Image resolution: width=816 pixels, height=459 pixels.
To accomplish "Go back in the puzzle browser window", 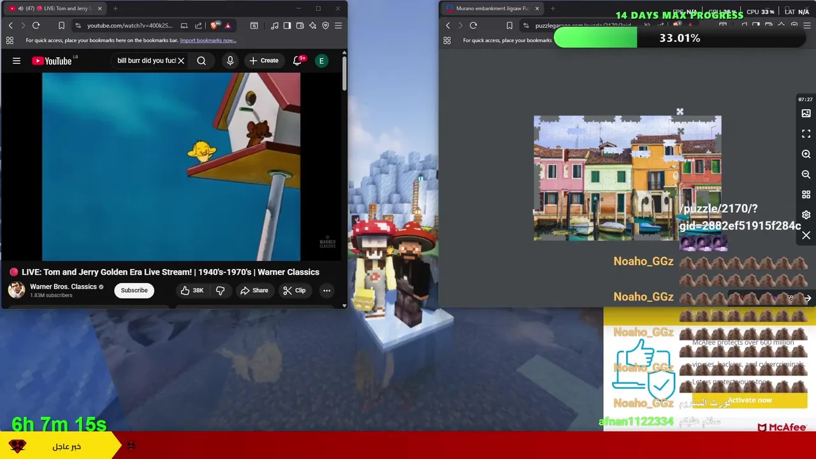I will (x=448, y=25).
